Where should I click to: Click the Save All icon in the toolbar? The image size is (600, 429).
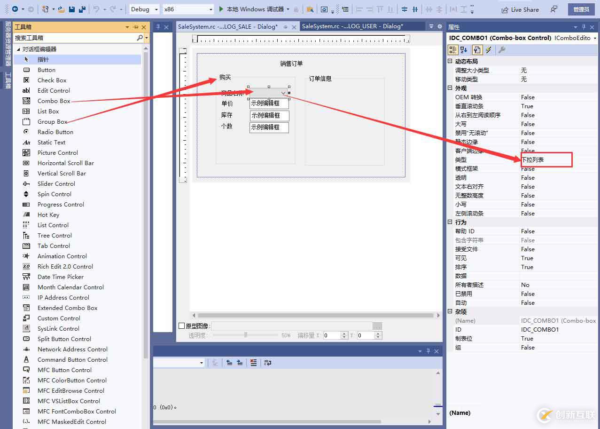82,9
